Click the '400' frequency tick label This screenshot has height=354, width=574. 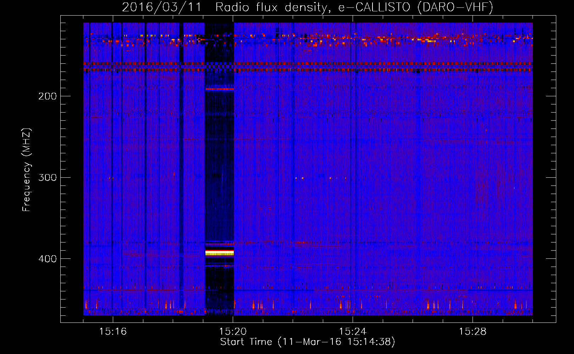pyautogui.click(x=48, y=259)
